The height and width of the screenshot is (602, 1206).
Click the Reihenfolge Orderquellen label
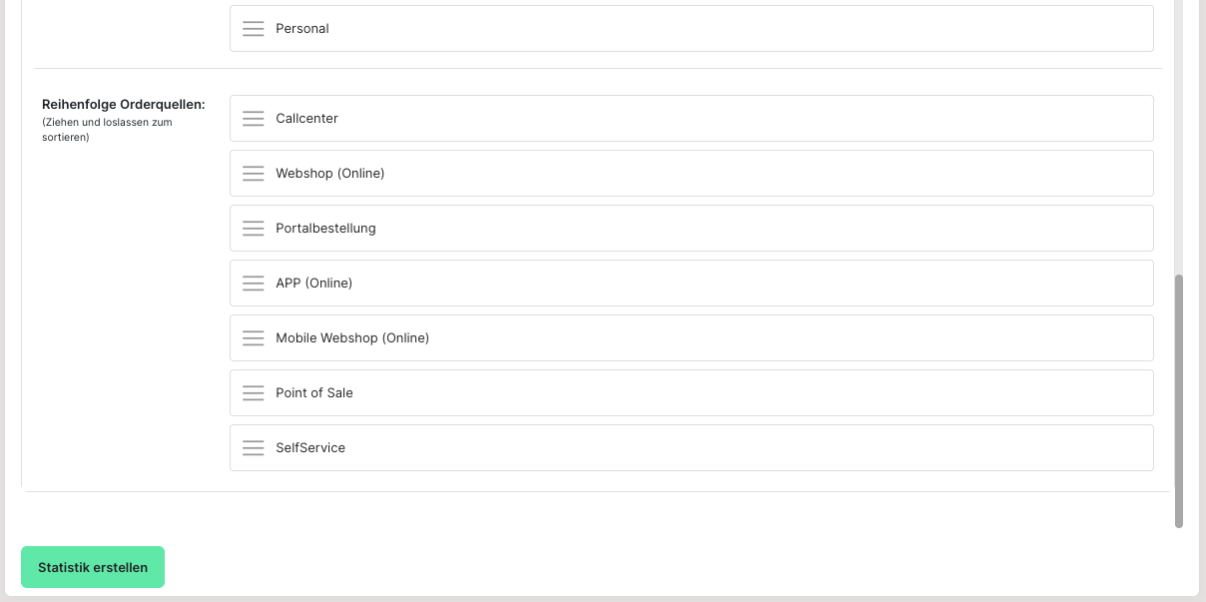[124, 104]
